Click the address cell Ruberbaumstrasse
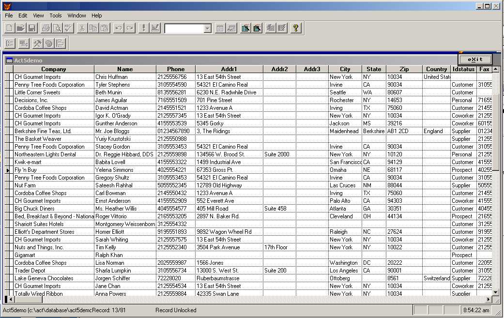Screen dimensions: 504x318 (229, 278)
